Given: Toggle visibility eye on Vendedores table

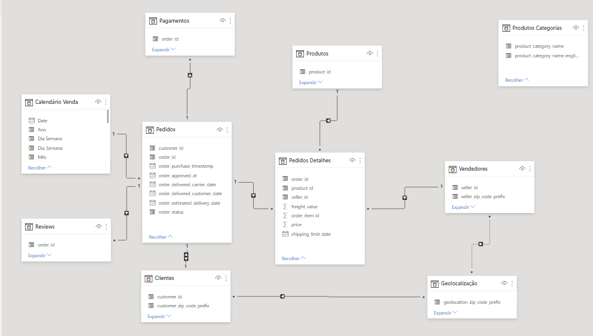Looking at the screenshot, I should [x=522, y=169].
